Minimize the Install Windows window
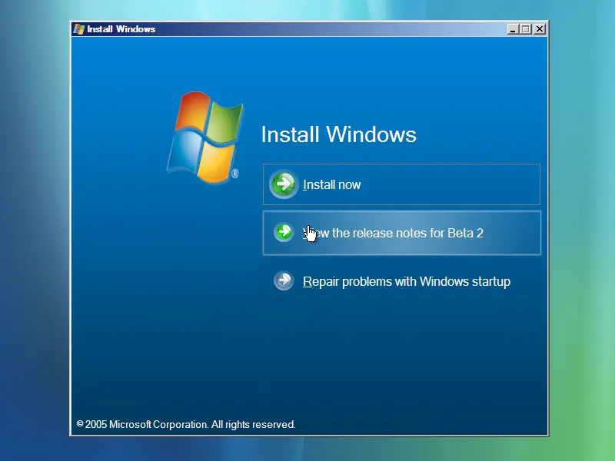The width and height of the screenshot is (615, 461). [513, 29]
